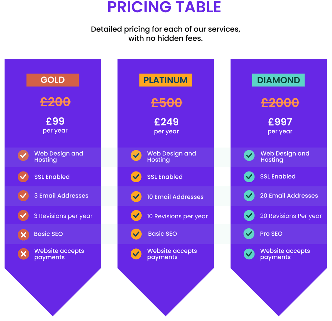Click Diamond's Website accepts payments checkmark
This screenshot has height=321, width=332.
(249, 254)
